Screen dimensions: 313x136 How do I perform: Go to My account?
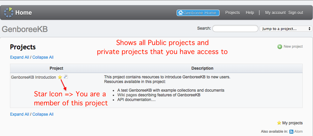click(x=275, y=13)
